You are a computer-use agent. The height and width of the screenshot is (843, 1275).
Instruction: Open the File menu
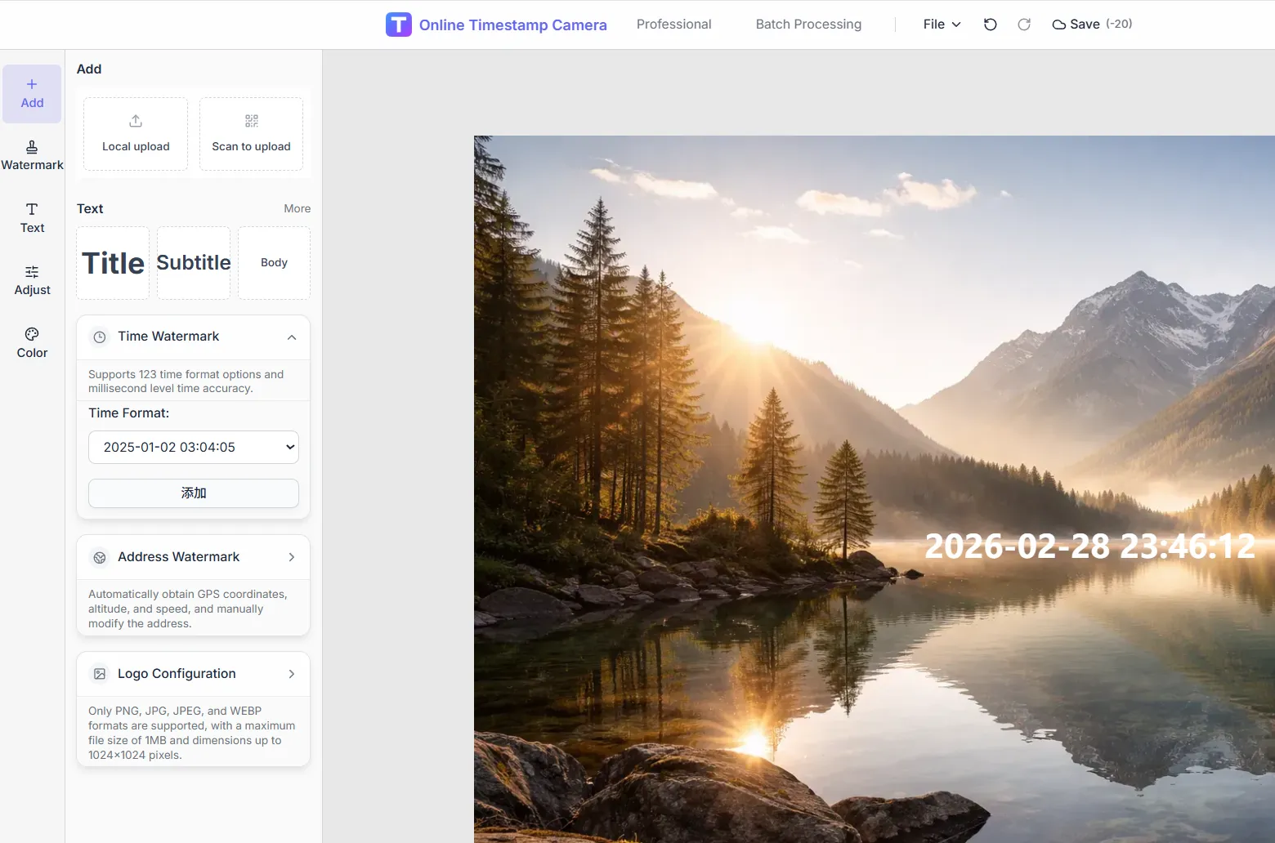coord(942,25)
